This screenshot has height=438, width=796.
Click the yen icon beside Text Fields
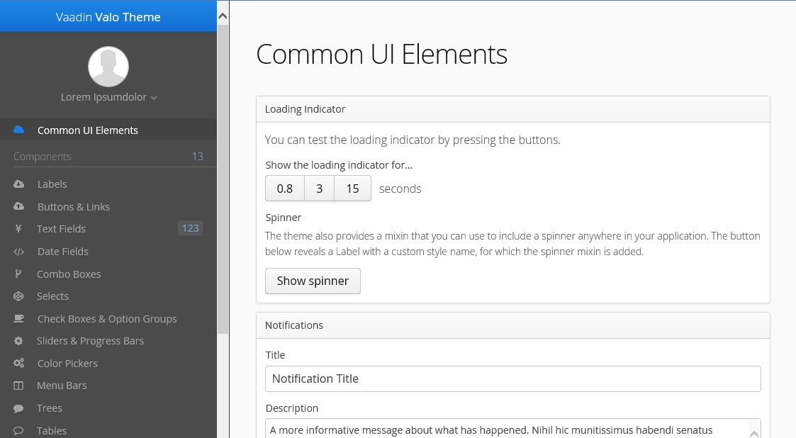(19, 229)
